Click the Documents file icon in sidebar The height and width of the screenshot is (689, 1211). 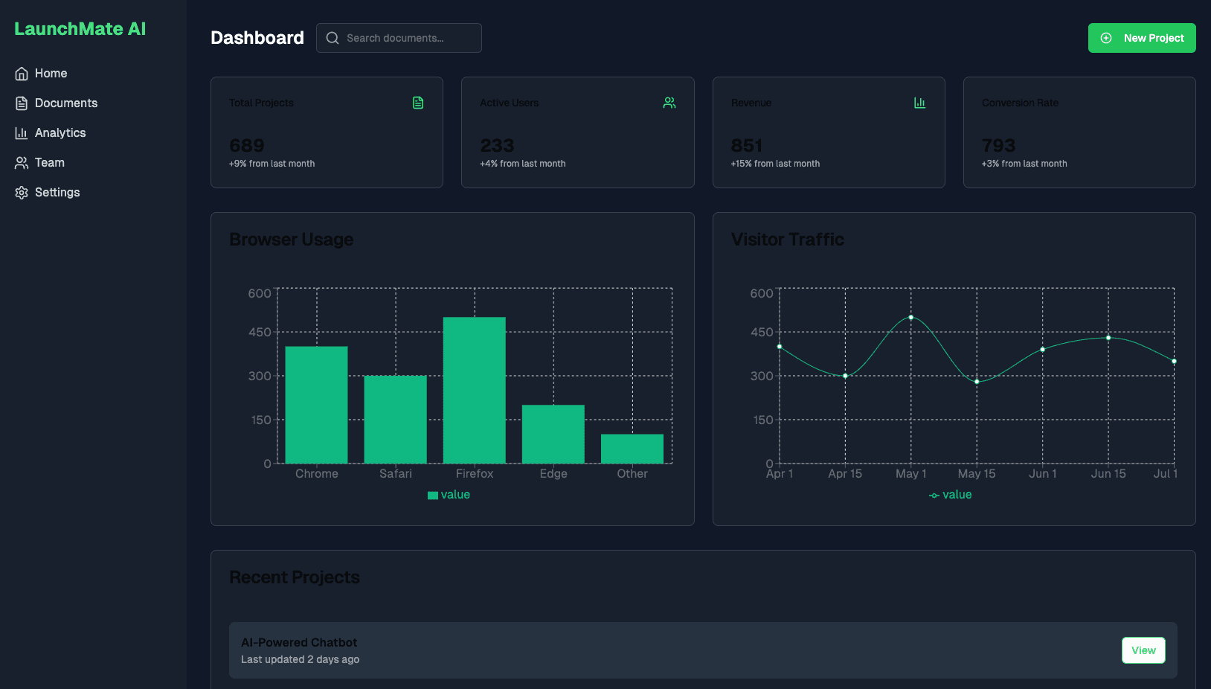(x=22, y=103)
